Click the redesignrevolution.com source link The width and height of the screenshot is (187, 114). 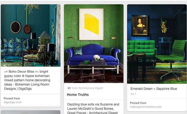coord(146,107)
